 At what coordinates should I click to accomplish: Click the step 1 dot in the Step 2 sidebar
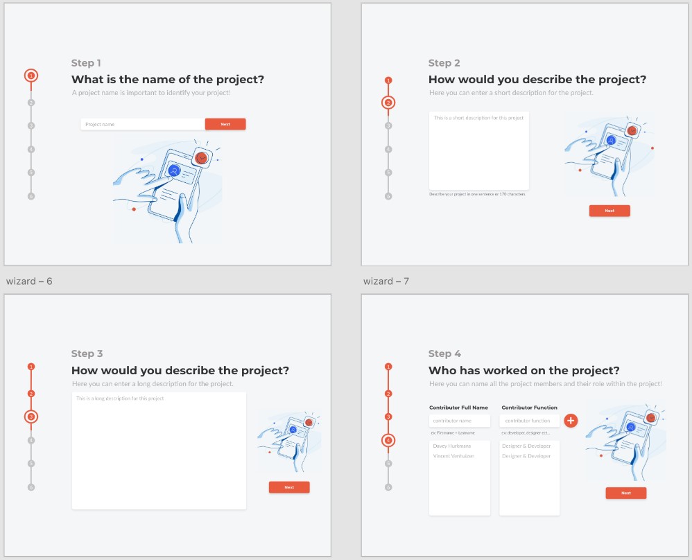[388, 79]
